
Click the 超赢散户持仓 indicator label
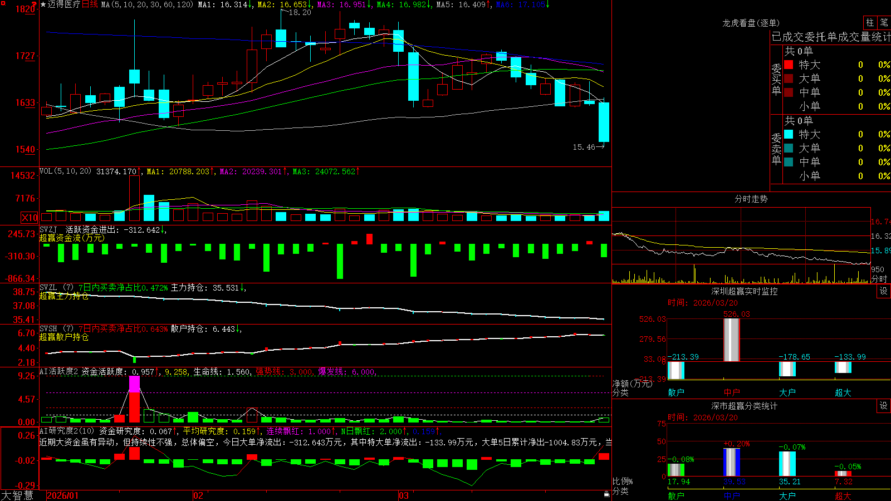64,337
